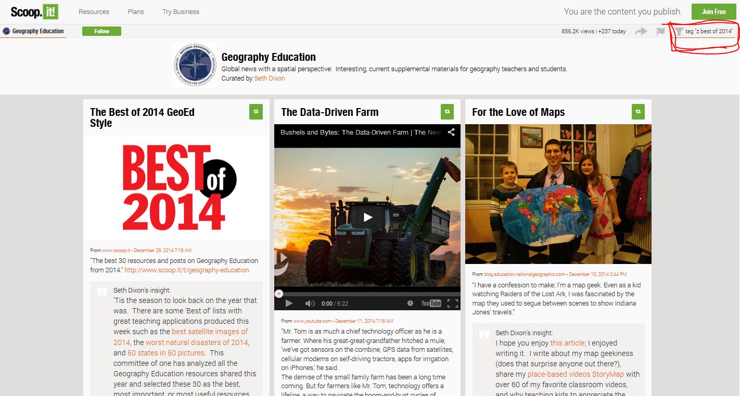Rescoop the Best of 2014 GeoEd post
This screenshot has width=740, height=396.
click(x=256, y=112)
